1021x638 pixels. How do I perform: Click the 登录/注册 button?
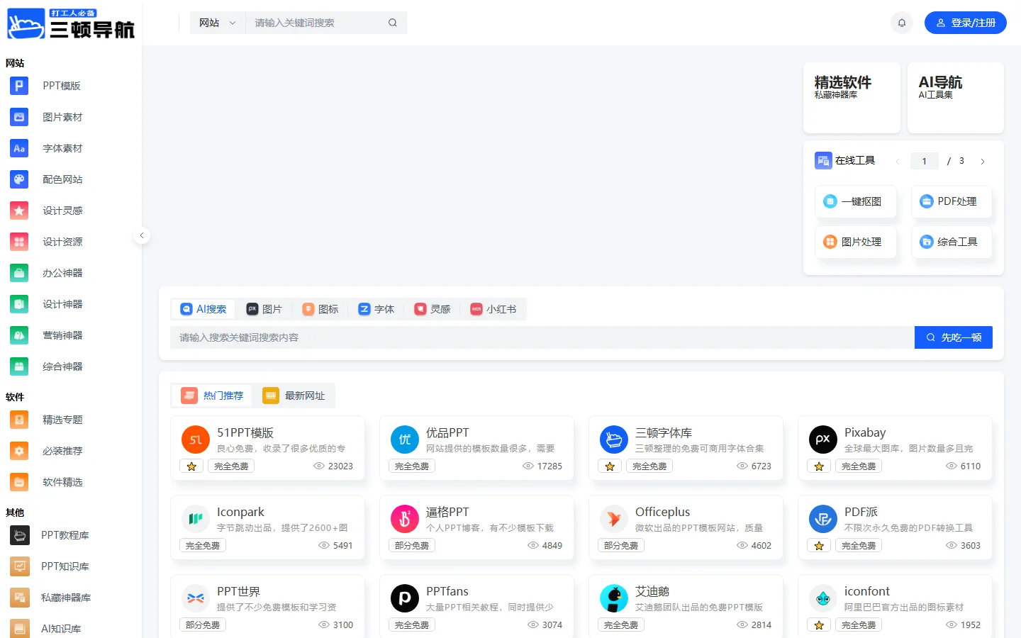(966, 23)
